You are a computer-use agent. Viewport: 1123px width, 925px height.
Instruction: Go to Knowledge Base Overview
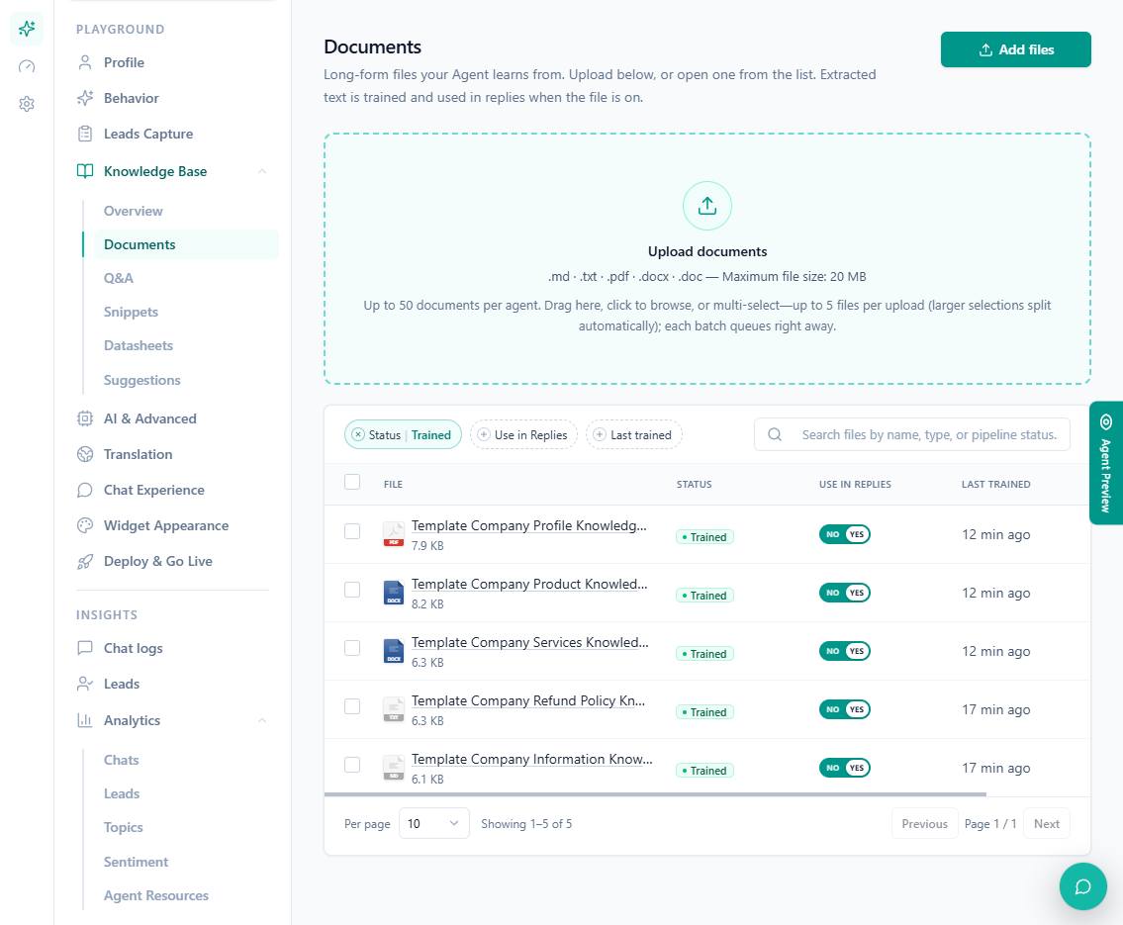134,211
